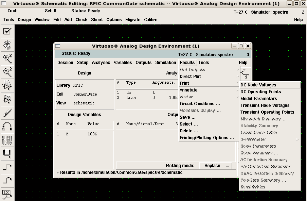307x201 pixels.
Task: Click the wire name label icon
Action: [x=7, y=194]
